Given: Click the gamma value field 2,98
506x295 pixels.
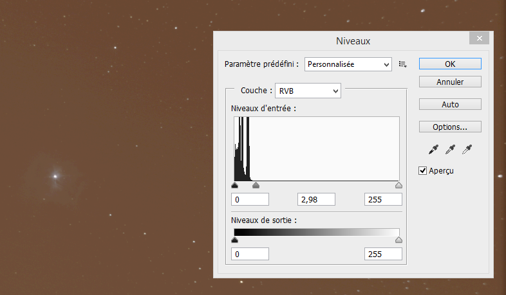Looking at the screenshot, I should [x=316, y=199].
